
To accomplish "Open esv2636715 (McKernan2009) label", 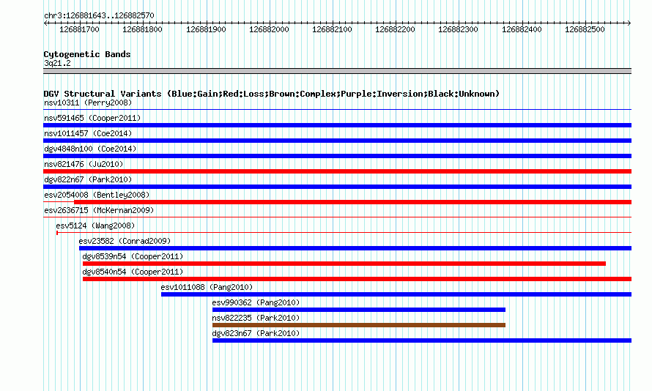I will [x=99, y=210].
